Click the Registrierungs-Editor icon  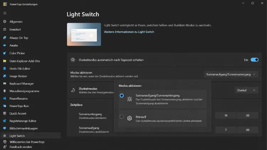[5, 121]
